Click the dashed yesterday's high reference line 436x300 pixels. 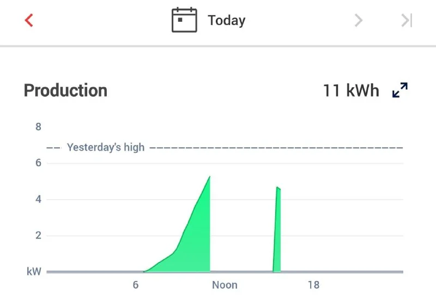point(272,148)
